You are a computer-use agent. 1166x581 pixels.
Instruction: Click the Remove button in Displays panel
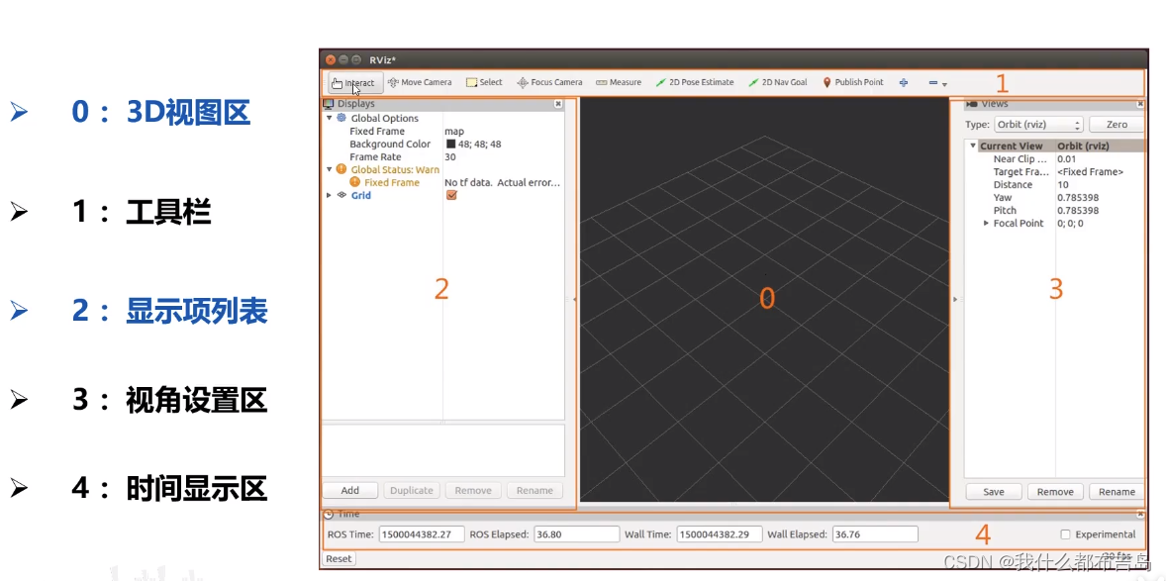point(473,490)
